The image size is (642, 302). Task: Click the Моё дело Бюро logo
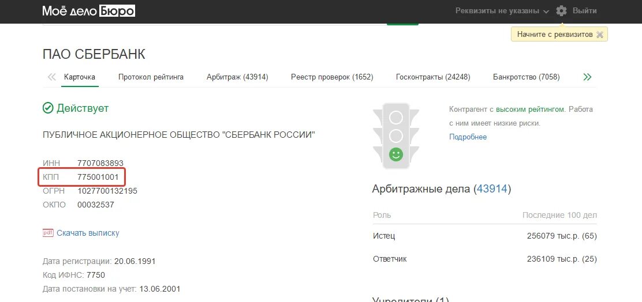(88, 10)
